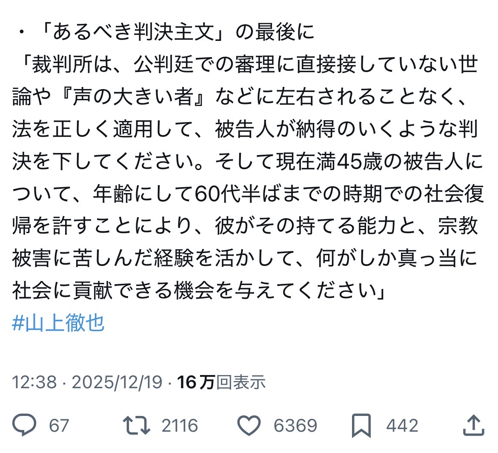Open replies via the speech bubble icon

pos(24,425)
